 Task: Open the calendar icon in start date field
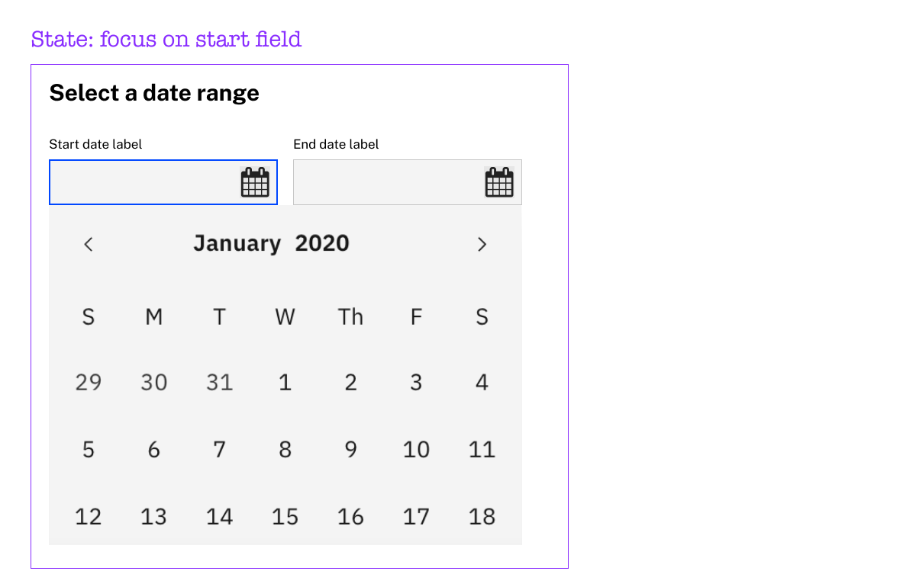tap(255, 181)
